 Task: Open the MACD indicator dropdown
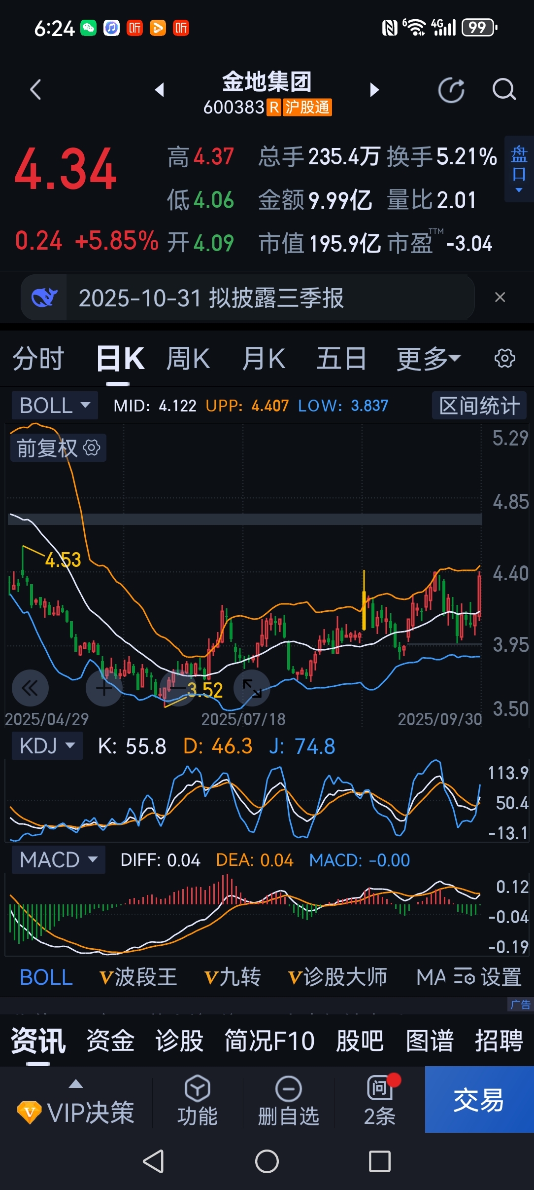coord(59,859)
